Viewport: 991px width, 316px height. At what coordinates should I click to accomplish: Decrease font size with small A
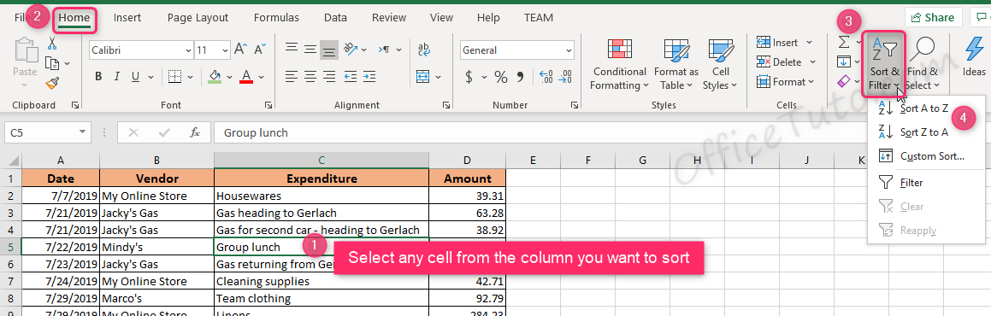point(261,50)
